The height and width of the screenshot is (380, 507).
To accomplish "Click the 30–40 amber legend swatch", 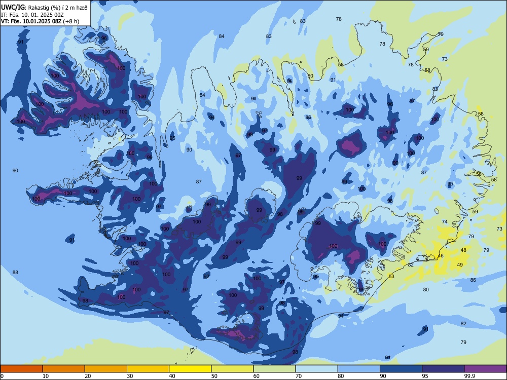I will (148, 369).
